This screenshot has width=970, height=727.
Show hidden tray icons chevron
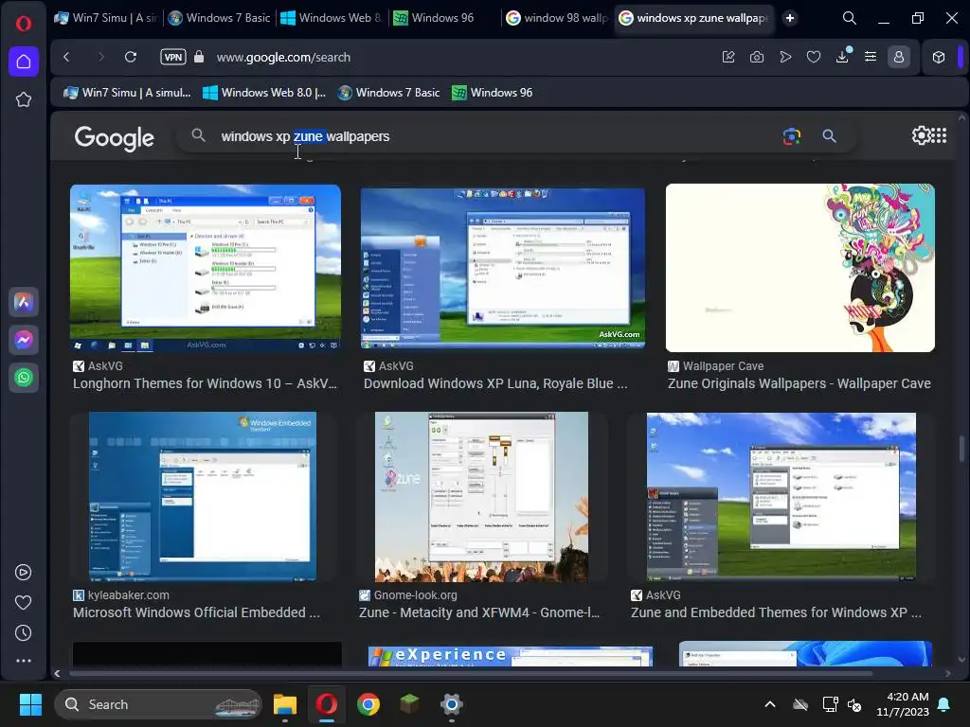[x=770, y=704]
